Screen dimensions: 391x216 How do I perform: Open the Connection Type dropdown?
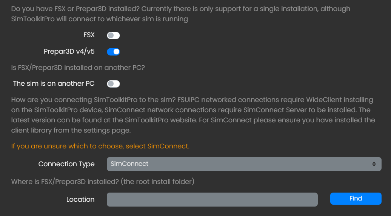coord(244,164)
